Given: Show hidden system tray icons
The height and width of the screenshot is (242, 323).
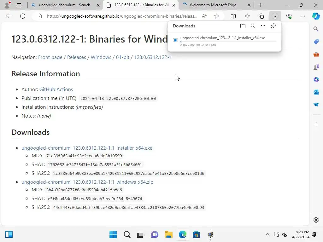Looking at the screenshot, I should (267, 234).
